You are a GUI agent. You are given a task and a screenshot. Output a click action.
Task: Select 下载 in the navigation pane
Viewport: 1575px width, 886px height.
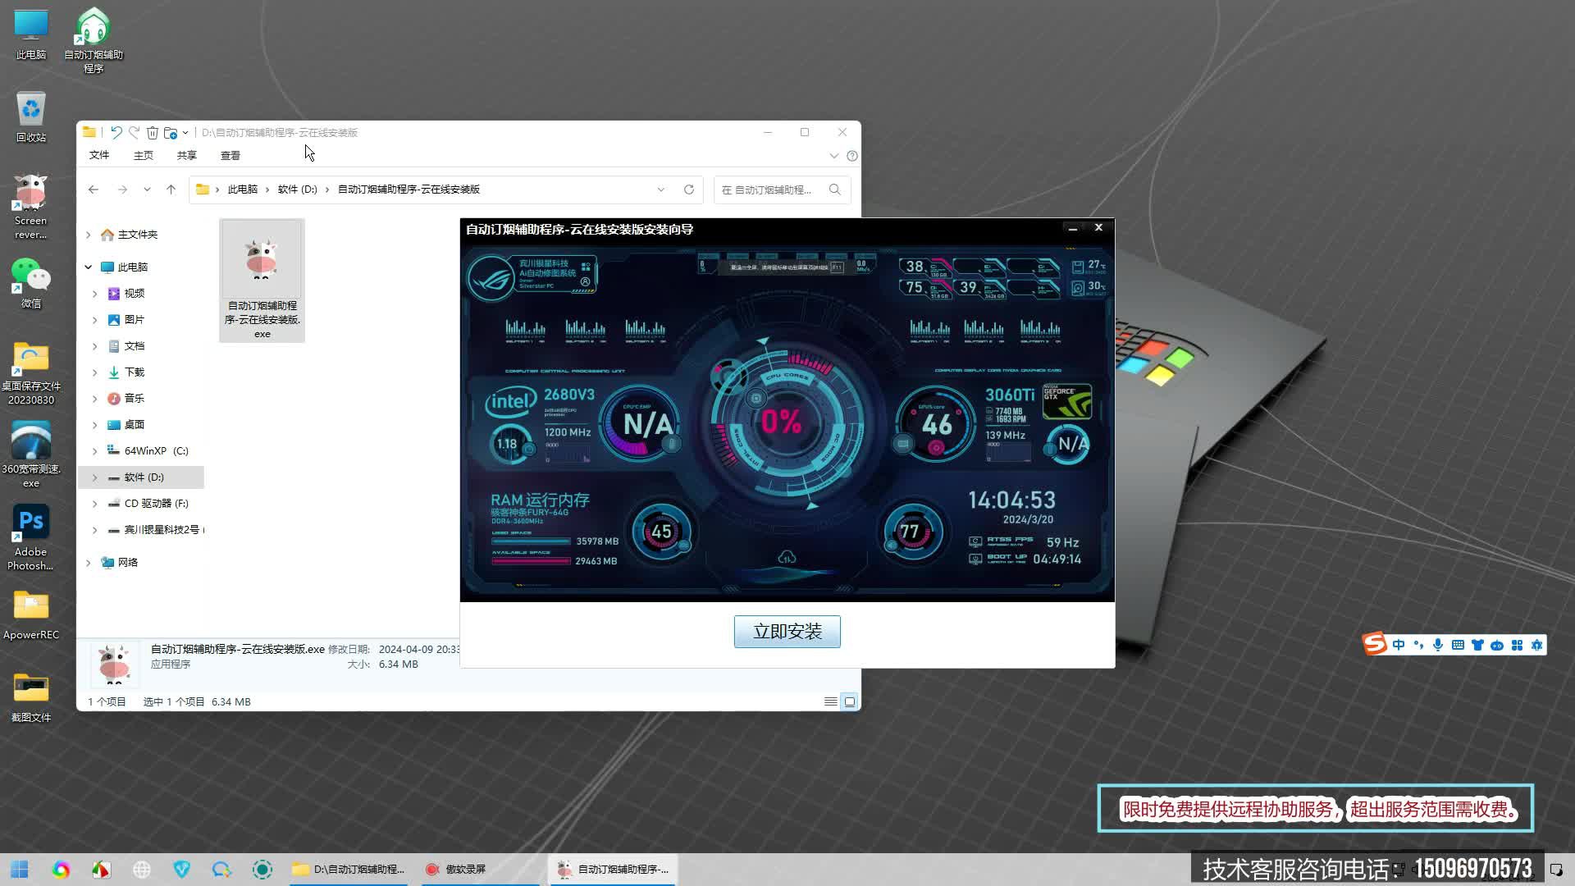[135, 372]
